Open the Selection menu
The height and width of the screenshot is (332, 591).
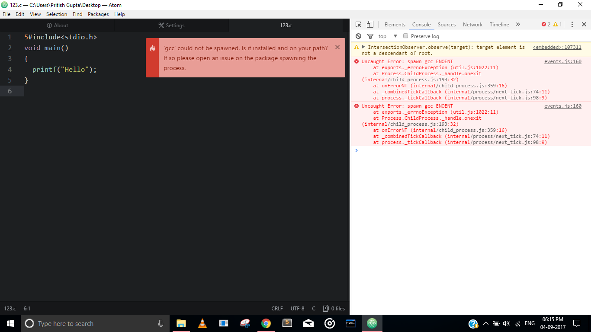[x=57, y=14]
